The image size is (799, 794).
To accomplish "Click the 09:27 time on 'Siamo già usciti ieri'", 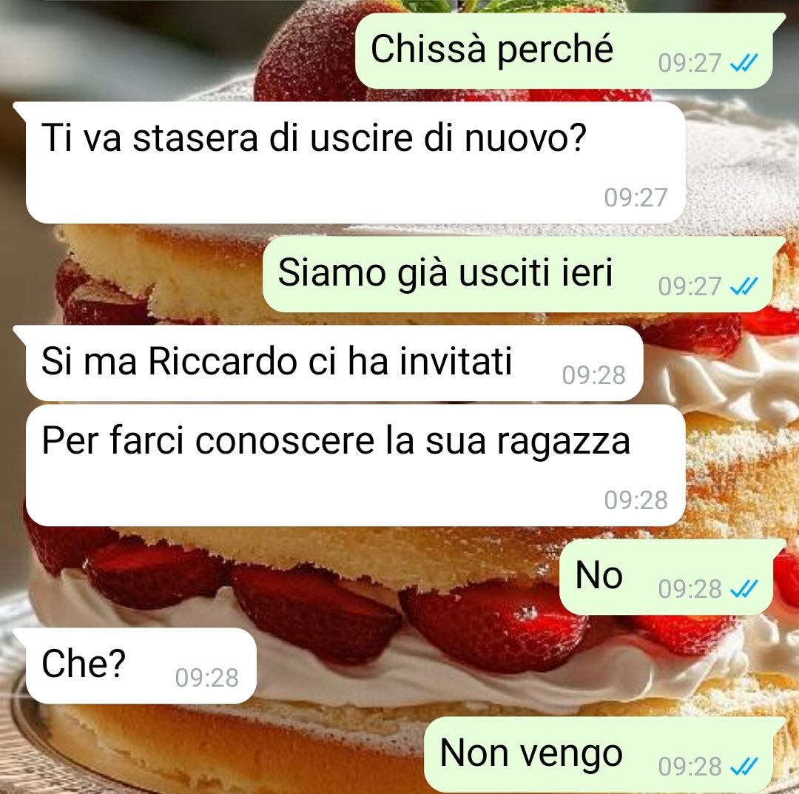I will [x=690, y=286].
